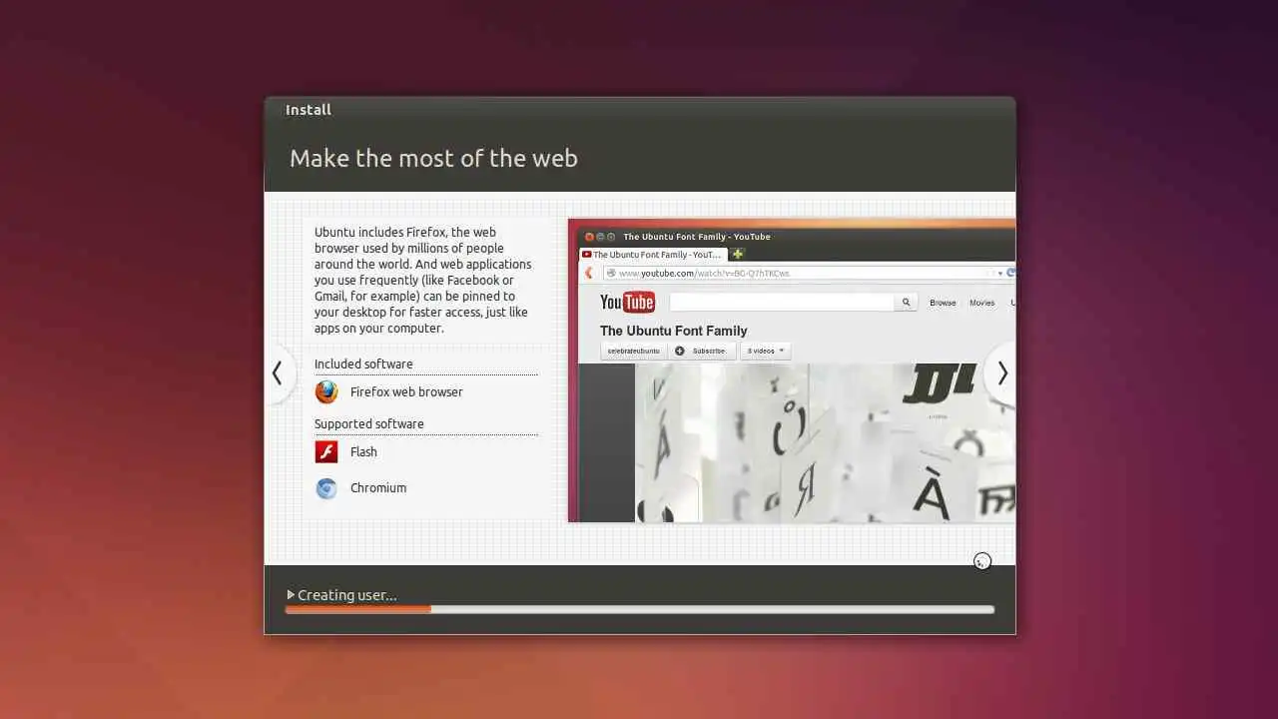Click the Subscribe button in the slide

(701, 351)
